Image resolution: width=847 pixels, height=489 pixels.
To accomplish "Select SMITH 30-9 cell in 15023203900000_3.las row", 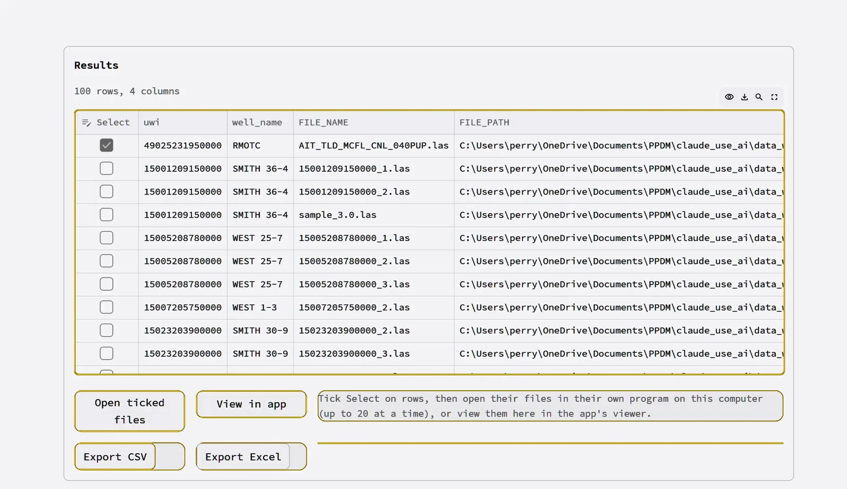I will (x=260, y=354).
